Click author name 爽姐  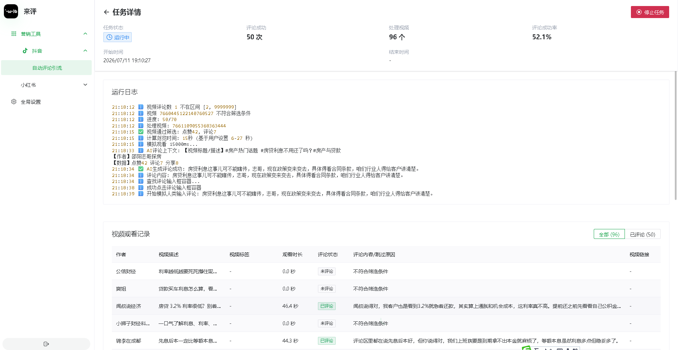tap(121, 289)
